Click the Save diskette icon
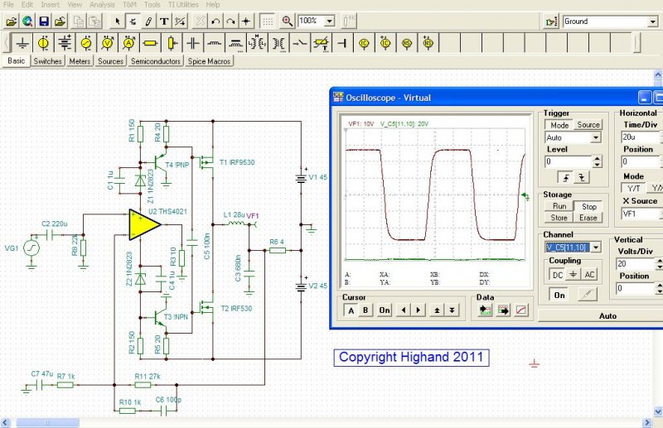 [x=44, y=22]
